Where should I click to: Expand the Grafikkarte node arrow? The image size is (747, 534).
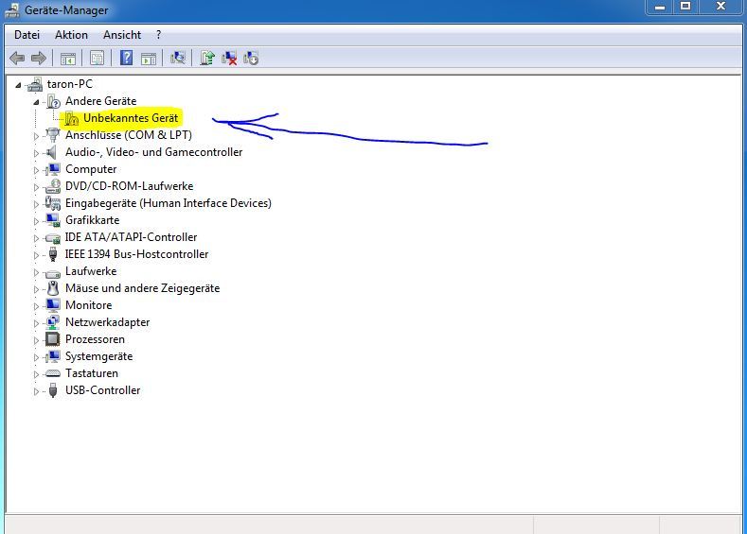click(36, 221)
